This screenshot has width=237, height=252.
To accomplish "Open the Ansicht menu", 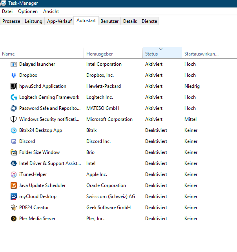I will (51, 11).
